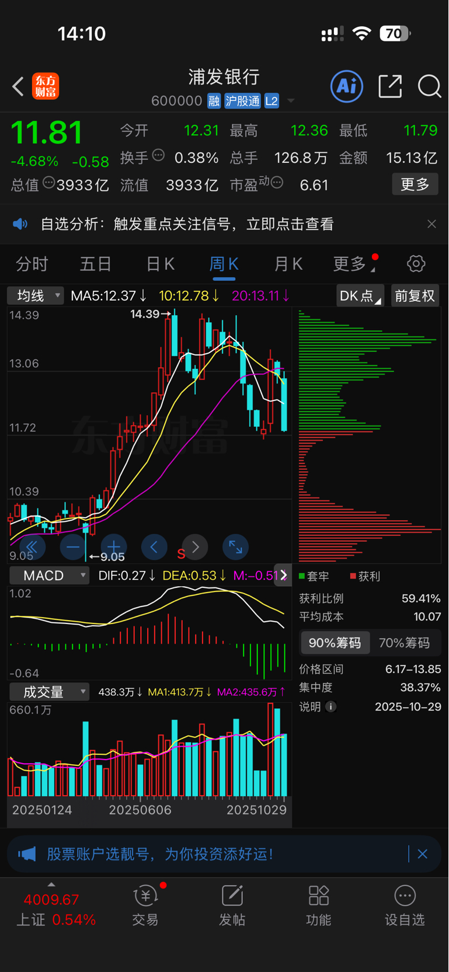This screenshot has width=449, height=972.
Task: Open the 均线 indicator dropdown
Action: pos(36,296)
